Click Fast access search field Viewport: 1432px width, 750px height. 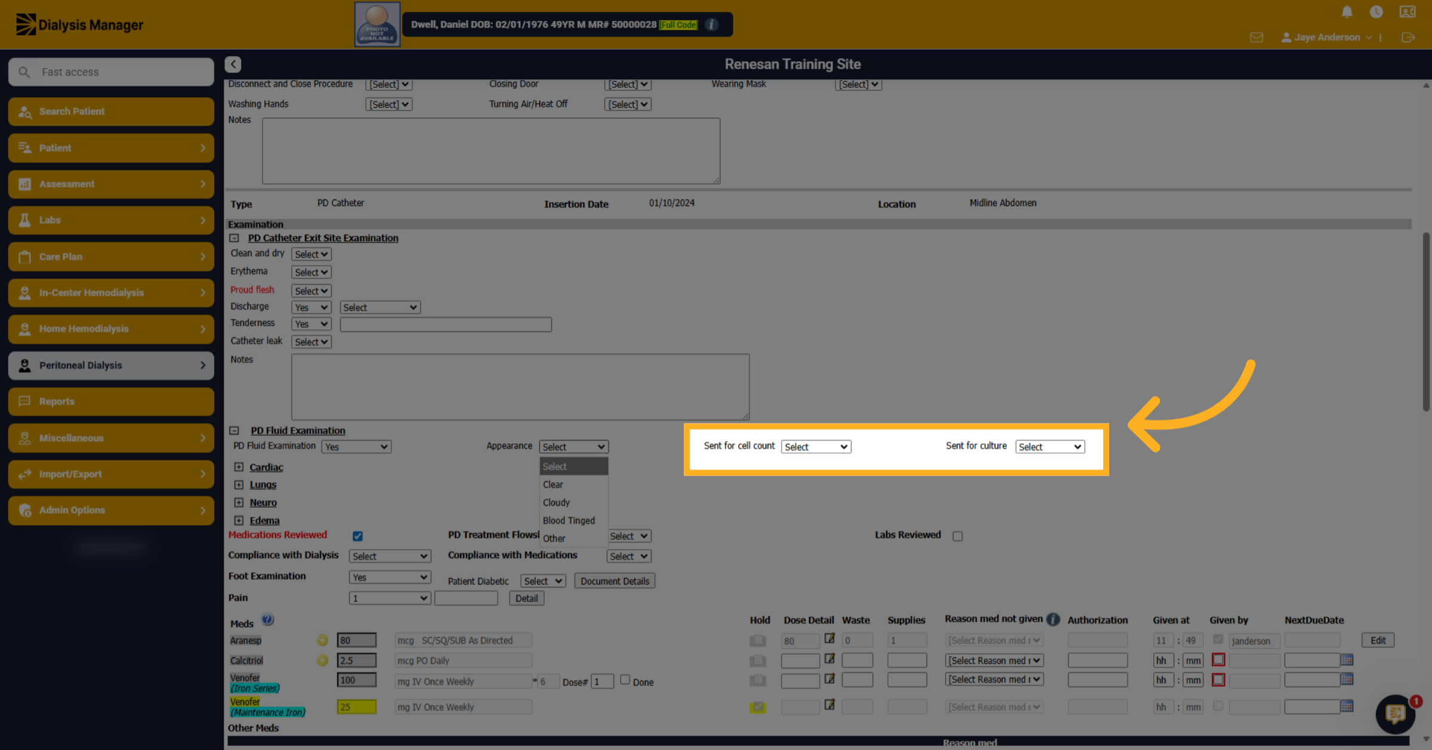click(x=111, y=72)
